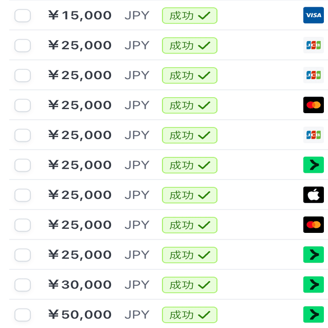The image size is (328, 328).
Task: Select checkbox in the Apple Pay row
Action: pyautogui.click(x=23, y=195)
